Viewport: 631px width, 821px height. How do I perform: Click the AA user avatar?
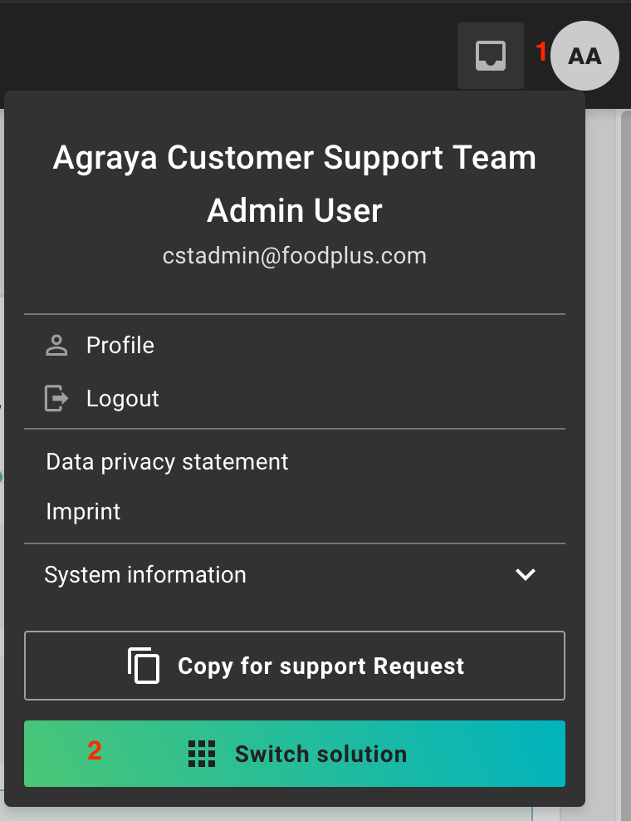[x=585, y=56]
